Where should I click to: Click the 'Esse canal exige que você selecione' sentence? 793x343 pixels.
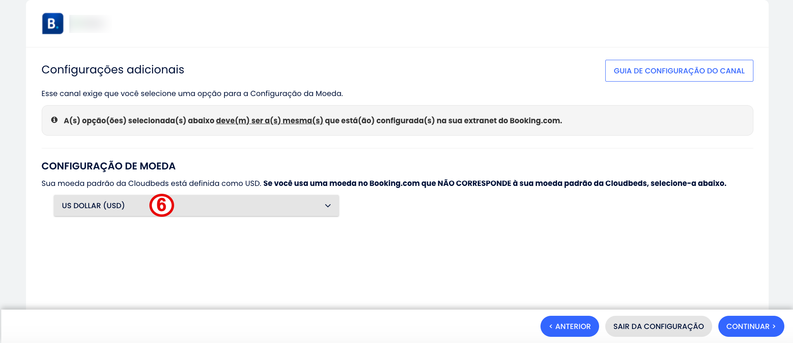pos(192,94)
